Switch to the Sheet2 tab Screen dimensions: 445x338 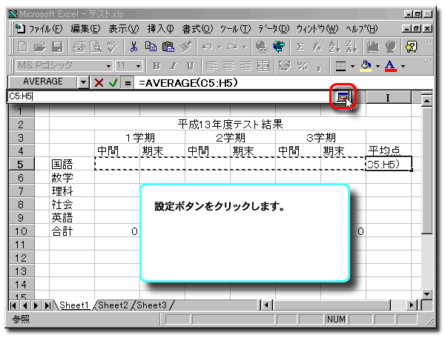[x=113, y=305]
